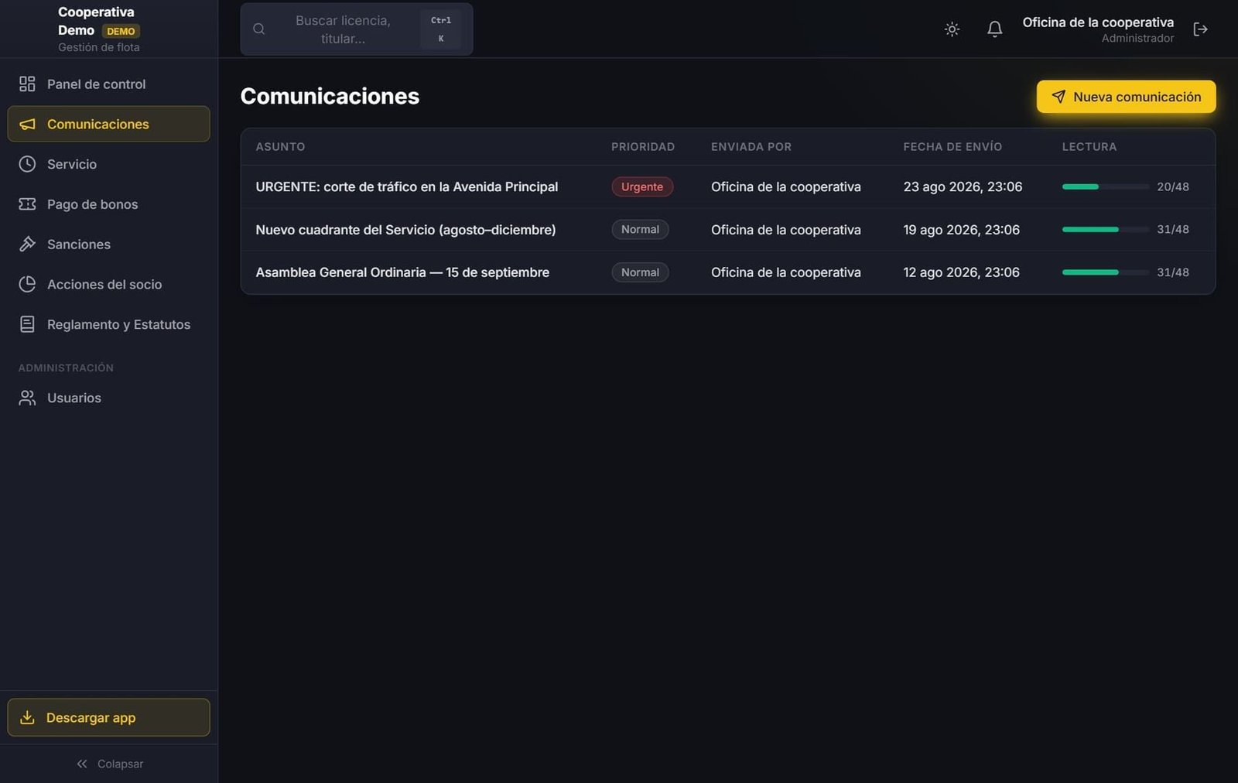Viewport: 1238px width, 783px height.
Task: Click progress bar of Nuevo cuadrante row
Action: pos(1105,229)
